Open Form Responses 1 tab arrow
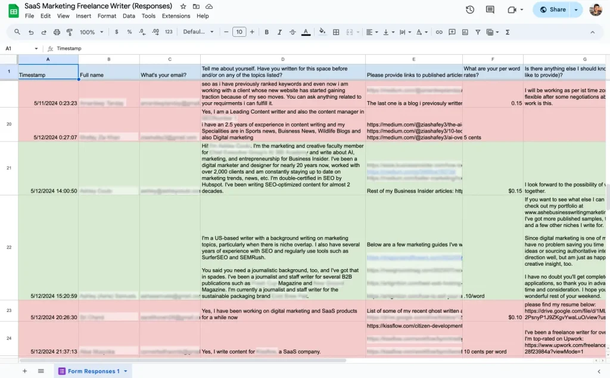Viewport: 610px width, 378px height. coord(126,371)
